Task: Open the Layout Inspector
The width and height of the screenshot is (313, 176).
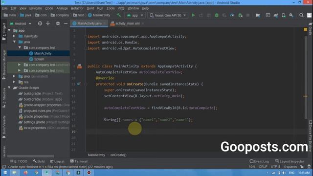Action: [290, 161]
